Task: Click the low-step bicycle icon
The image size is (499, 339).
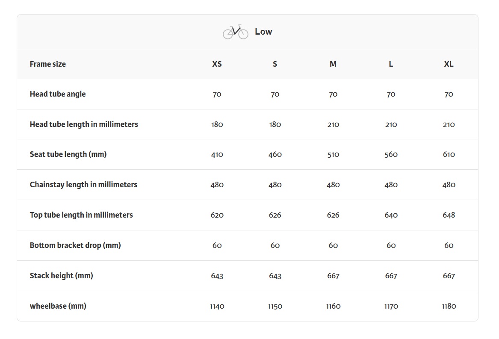Action: pos(235,32)
